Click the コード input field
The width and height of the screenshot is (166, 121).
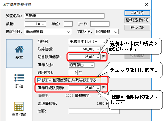[100, 24]
